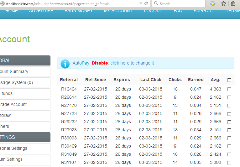This screenshot has height=167, width=240.
Task: Check the box for referral R30003
Action: point(229,138)
